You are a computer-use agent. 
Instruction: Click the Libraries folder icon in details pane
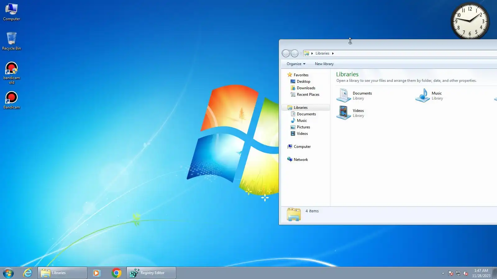tap(294, 214)
